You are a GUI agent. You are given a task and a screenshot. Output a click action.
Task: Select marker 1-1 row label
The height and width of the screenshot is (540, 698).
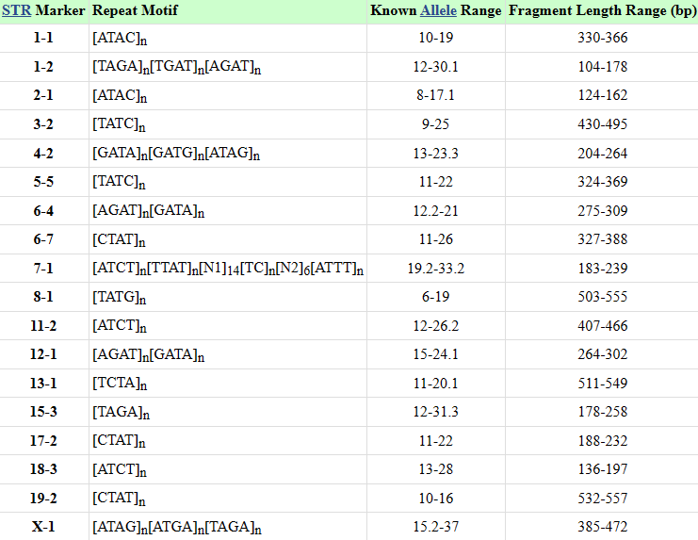coord(43,38)
